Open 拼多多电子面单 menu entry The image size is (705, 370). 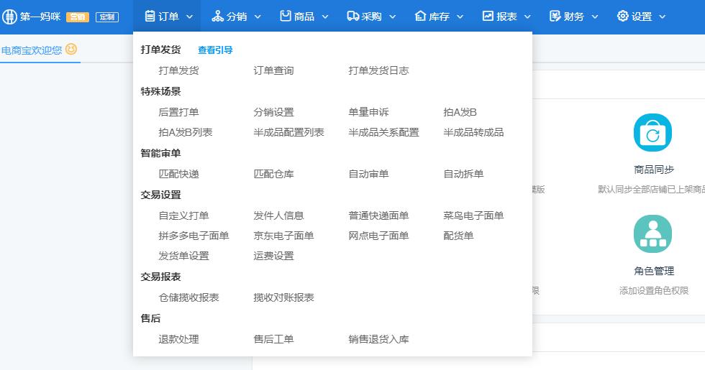[194, 236]
